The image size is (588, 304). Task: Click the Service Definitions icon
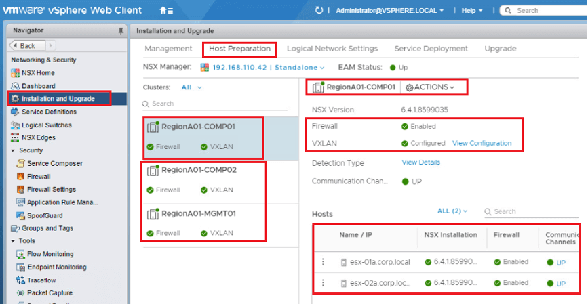coord(16,112)
